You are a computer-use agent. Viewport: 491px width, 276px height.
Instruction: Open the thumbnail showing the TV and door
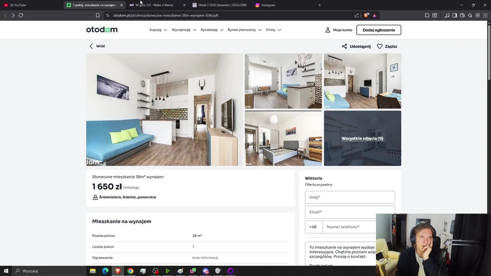click(x=362, y=81)
